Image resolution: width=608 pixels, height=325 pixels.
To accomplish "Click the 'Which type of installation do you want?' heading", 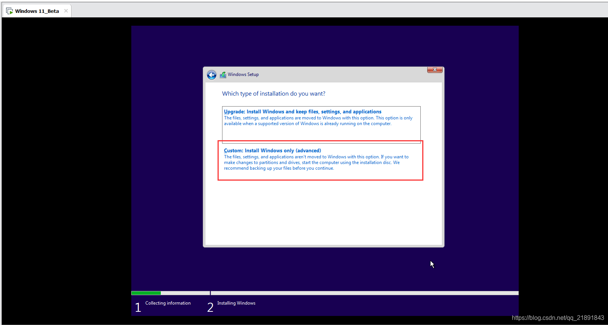I will [x=274, y=94].
